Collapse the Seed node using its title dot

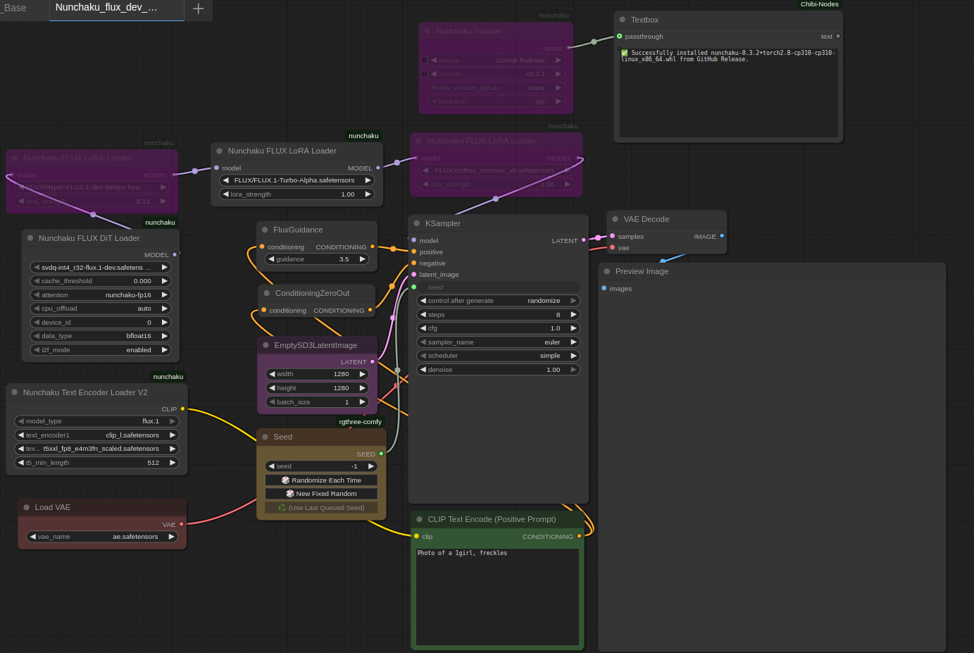click(x=265, y=437)
